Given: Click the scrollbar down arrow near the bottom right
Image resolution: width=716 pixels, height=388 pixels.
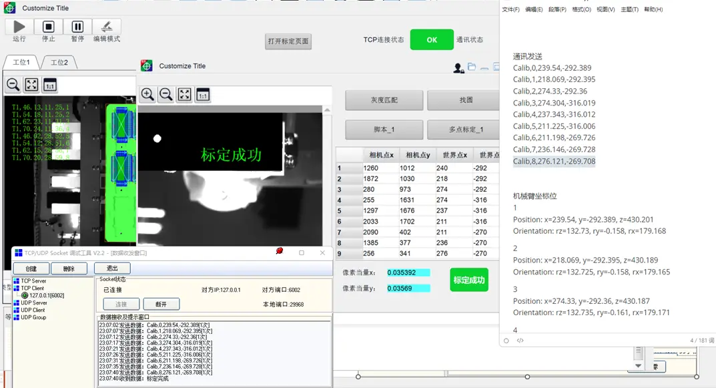Looking at the screenshot, I should [x=639, y=365].
